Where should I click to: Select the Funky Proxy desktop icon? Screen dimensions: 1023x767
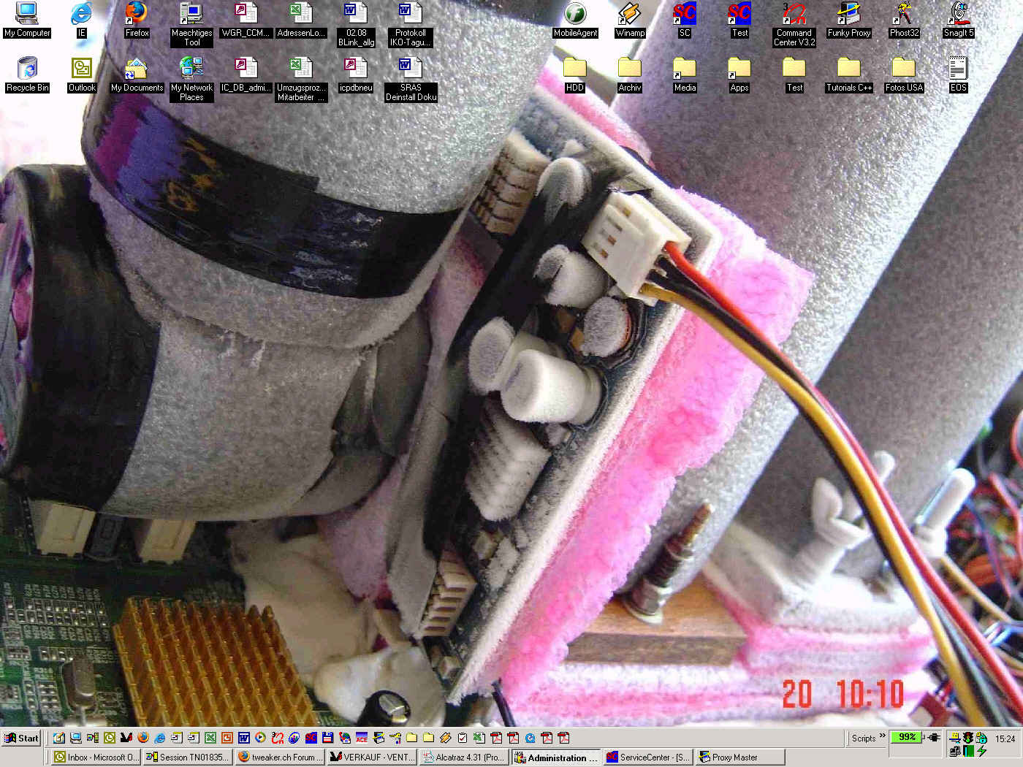(x=848, y=14)
